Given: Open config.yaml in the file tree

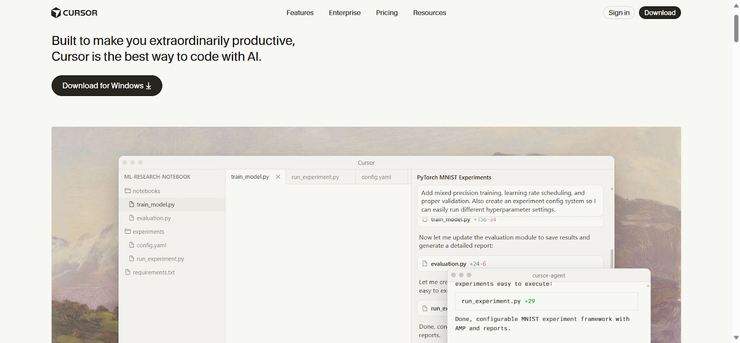Looking at the screenshot, I should [172, 245].
